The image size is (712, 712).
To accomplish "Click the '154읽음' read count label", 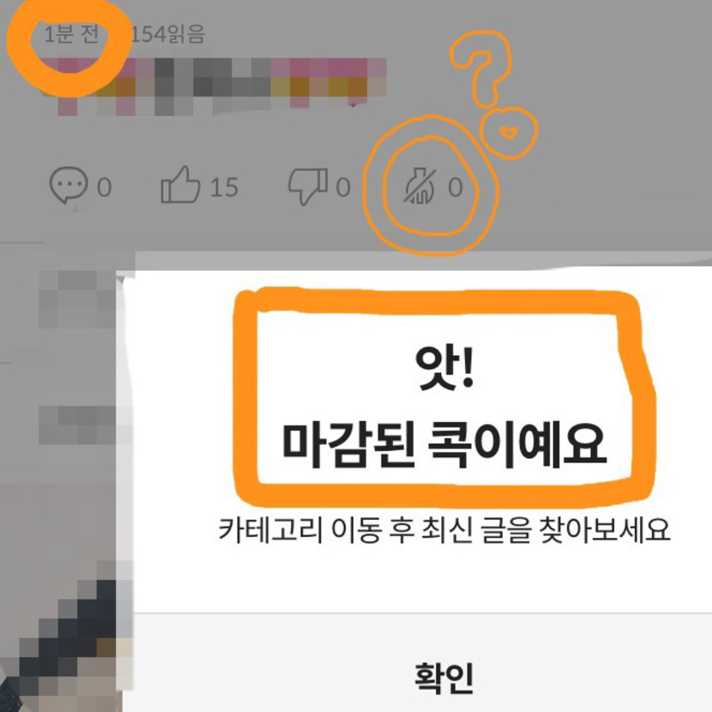I will (x=167, y=34).
